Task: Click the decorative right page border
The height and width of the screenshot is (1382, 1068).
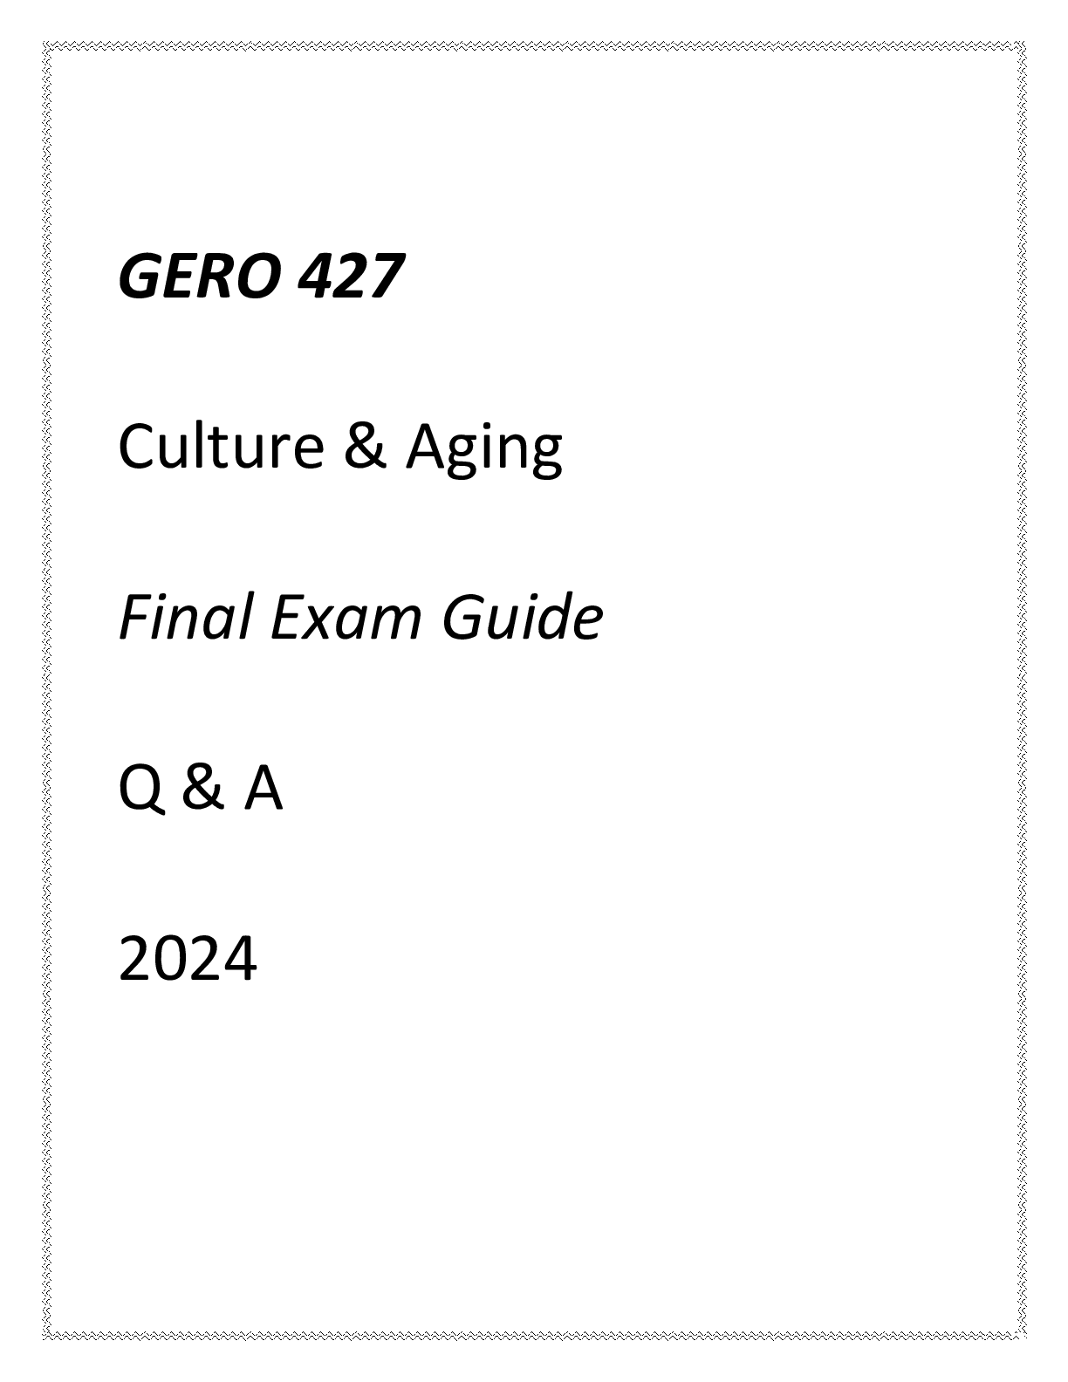Action: 1021,690
